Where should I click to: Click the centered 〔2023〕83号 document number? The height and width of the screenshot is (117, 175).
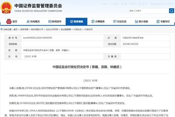coord(90,81)
